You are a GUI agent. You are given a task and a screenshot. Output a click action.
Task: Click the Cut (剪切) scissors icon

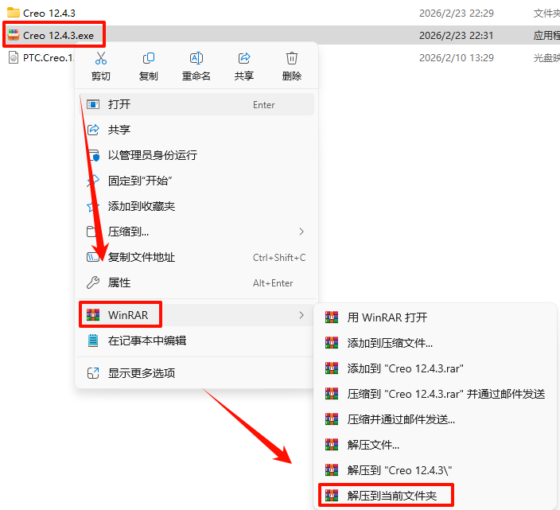tap(101, 58)
